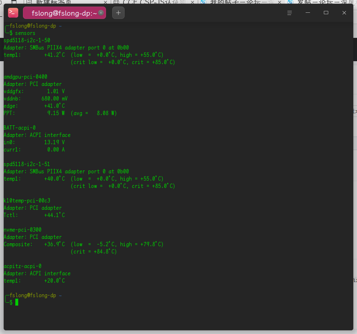The image size is (357, 334).
Task: Close the terminal window
Action: point(344,13)
